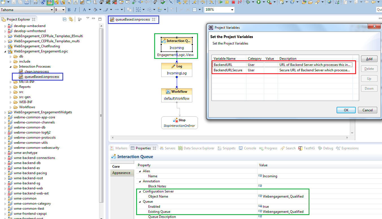
Task: Select the BackendURLSecure variable row
Action: (x=228, y=70)
